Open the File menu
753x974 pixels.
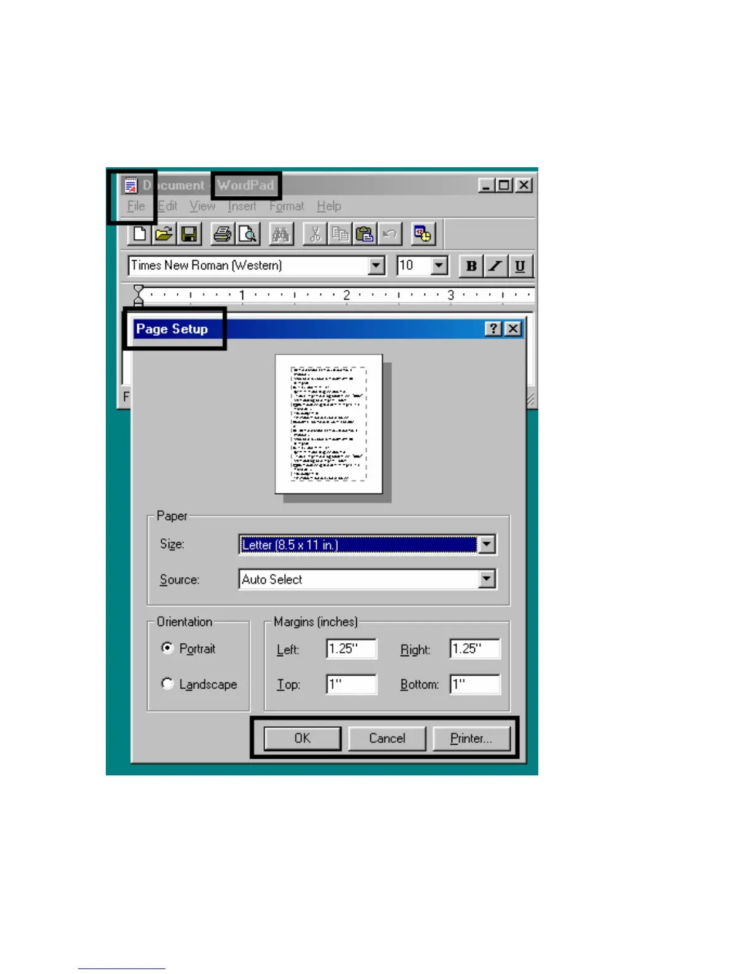(136, 206)
